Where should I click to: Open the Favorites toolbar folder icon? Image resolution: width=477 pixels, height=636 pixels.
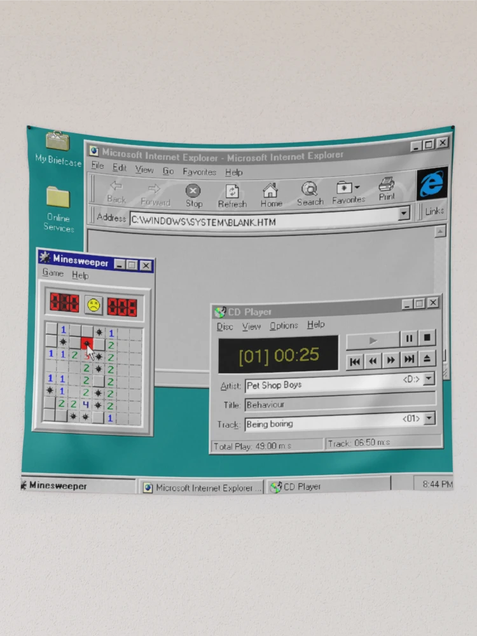tap(343, 188)
